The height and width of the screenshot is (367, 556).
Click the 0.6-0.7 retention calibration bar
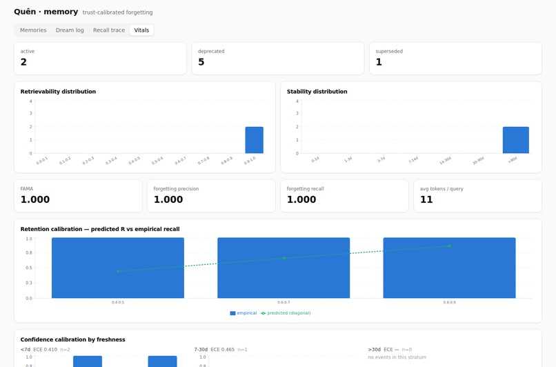coord(284,268)
